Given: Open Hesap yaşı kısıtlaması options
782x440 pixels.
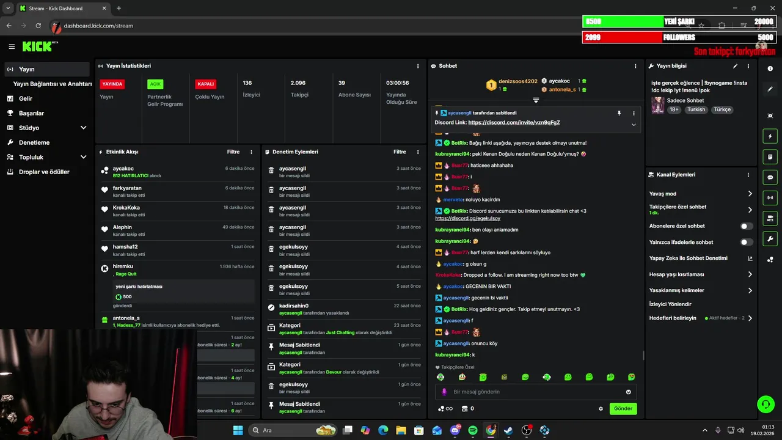Looking at the screenshot, I should point(701,274).
